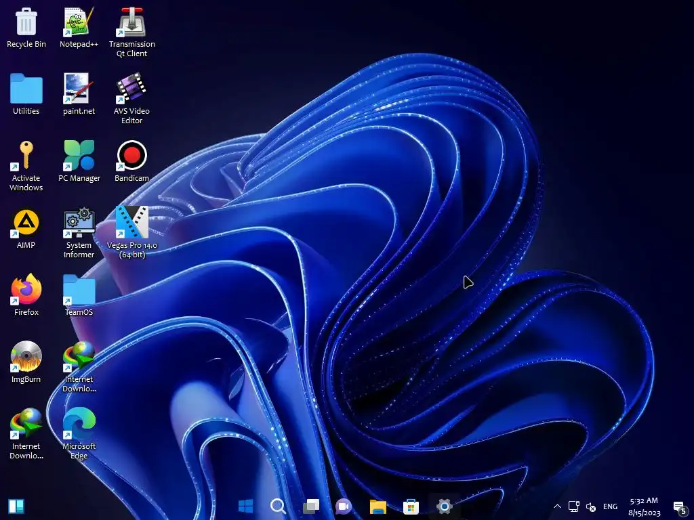Open the Windows Start menu

[x=245, y=506]
